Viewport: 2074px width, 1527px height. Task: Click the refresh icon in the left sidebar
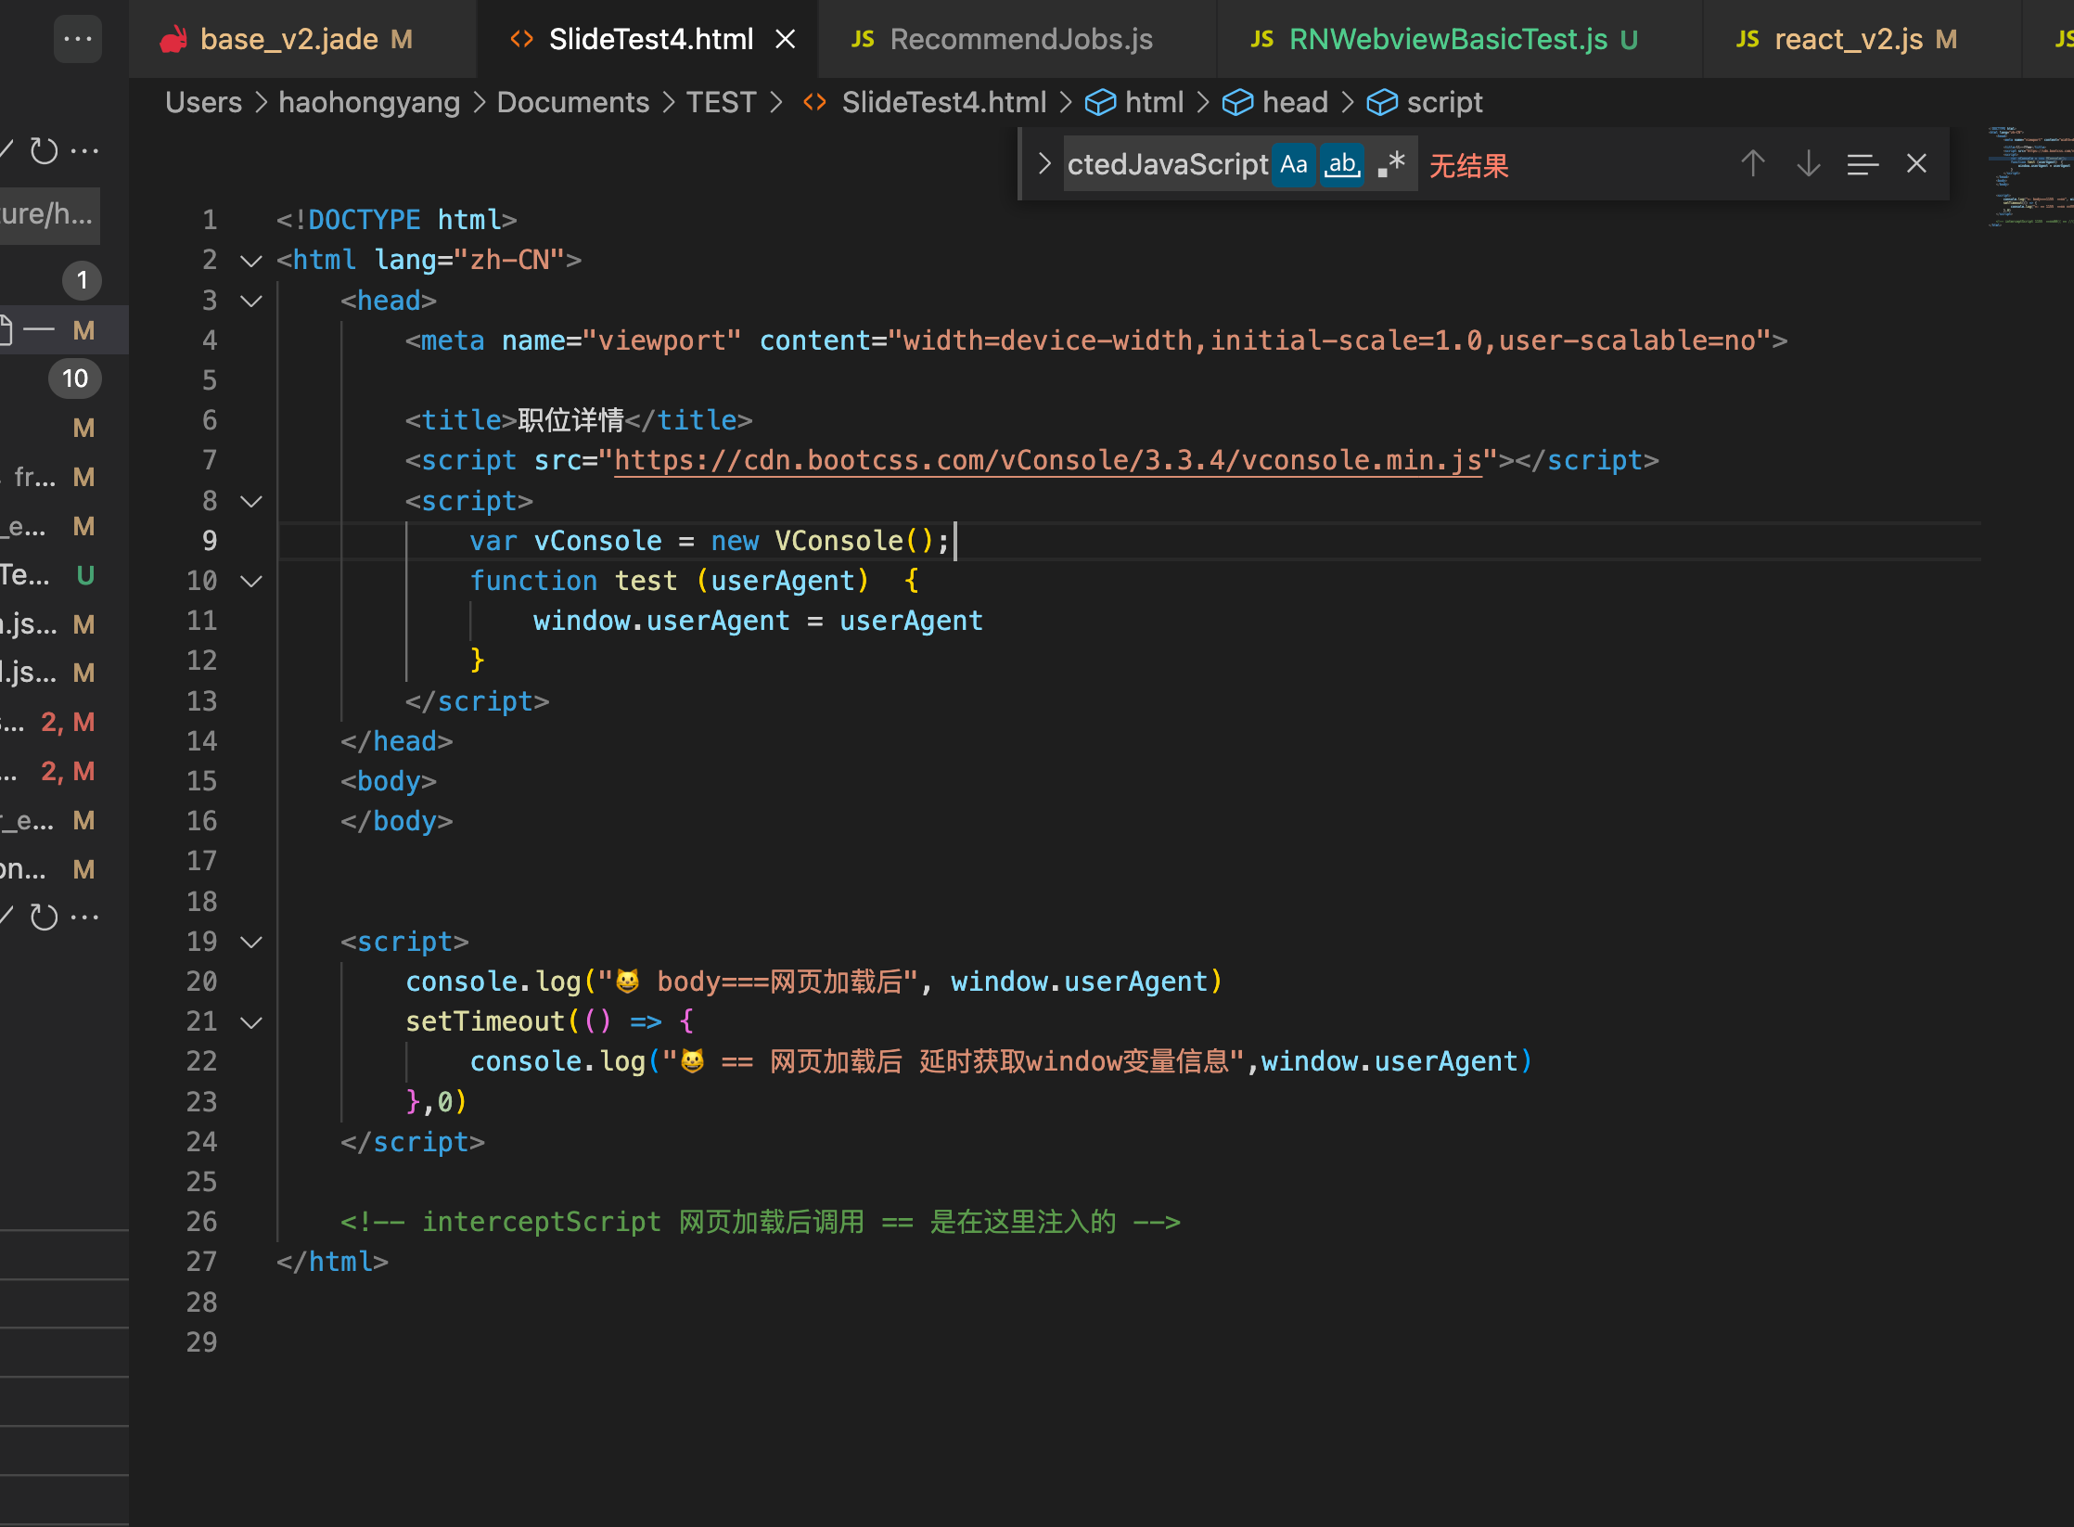[x=44, y=149]
